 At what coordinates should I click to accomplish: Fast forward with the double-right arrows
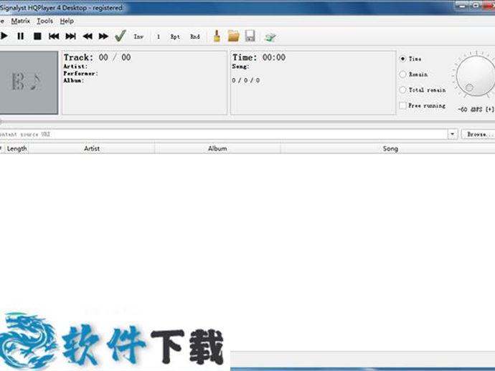click(103, 37)
